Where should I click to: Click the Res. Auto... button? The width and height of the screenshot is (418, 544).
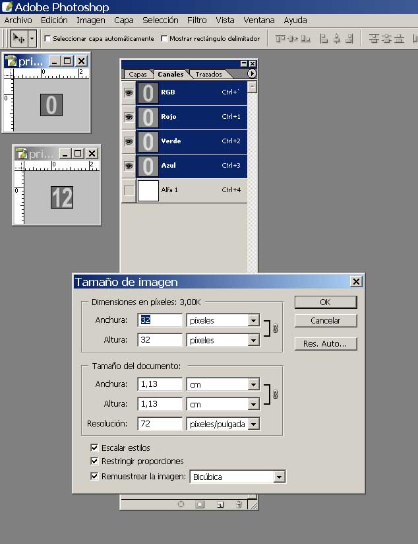(x=326, y=343)
